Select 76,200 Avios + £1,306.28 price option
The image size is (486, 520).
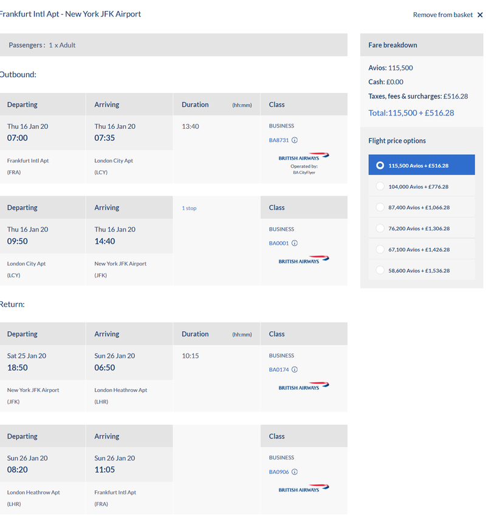pos(422,228)
